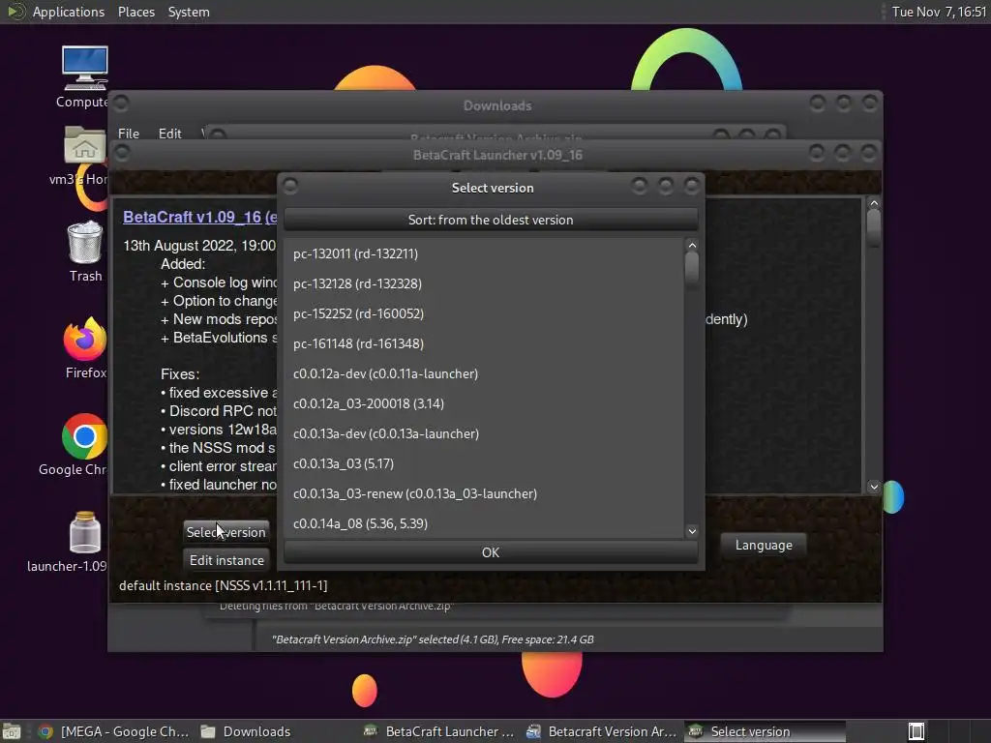This screenshot has height=743, width=991.
Task: Click the Betacraft Version Archive.zip selected status
Action: (x=433, y=639)
